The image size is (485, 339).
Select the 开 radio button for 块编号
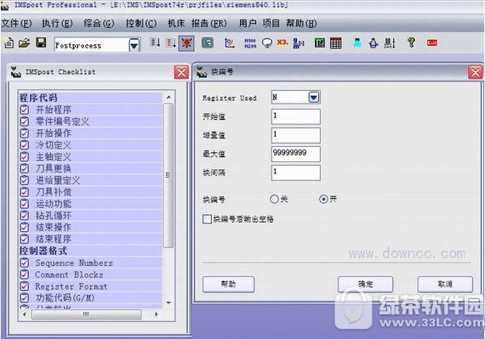click(x=323, y=199)
